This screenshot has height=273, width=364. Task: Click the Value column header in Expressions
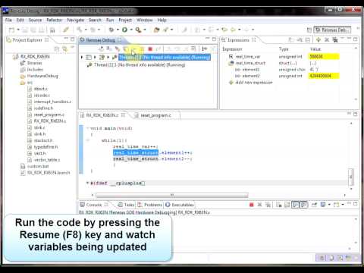tap(315, 49)
